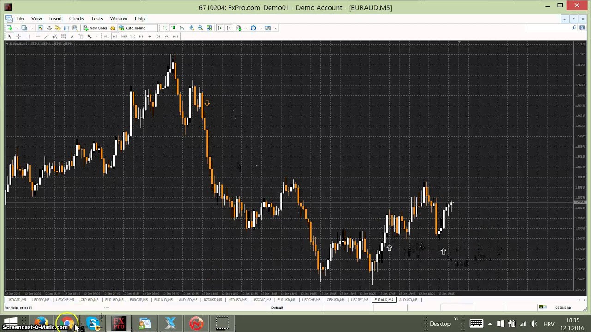The width and height of the screenshot is (591, 332).
Task: Toggle the AutoTrading button
Action: 132,28
